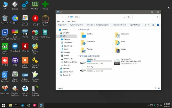
Task: Click System properties in command bar
Action: [77, 25]
